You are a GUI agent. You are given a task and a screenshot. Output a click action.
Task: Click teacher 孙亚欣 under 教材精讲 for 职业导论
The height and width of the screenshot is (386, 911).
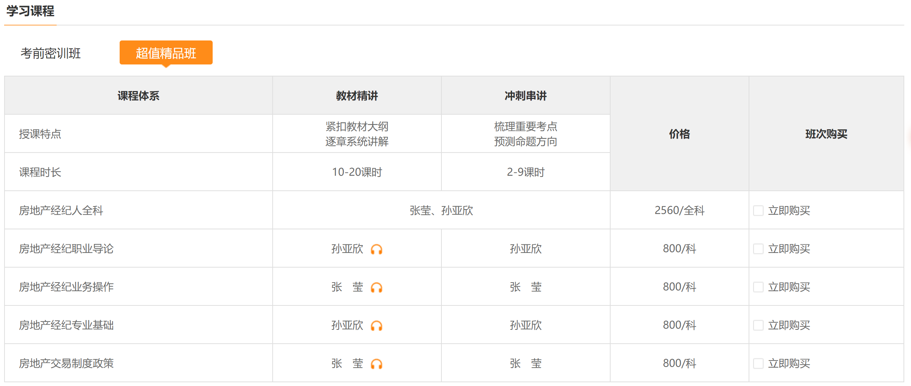pyautogui.click(x=347, y=249)
